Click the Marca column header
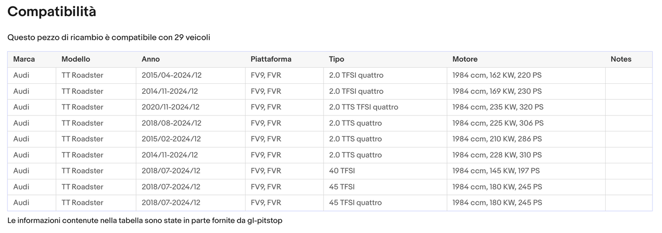Image resolution: width=662 pixels, height=233 pixels. (24, 59)
